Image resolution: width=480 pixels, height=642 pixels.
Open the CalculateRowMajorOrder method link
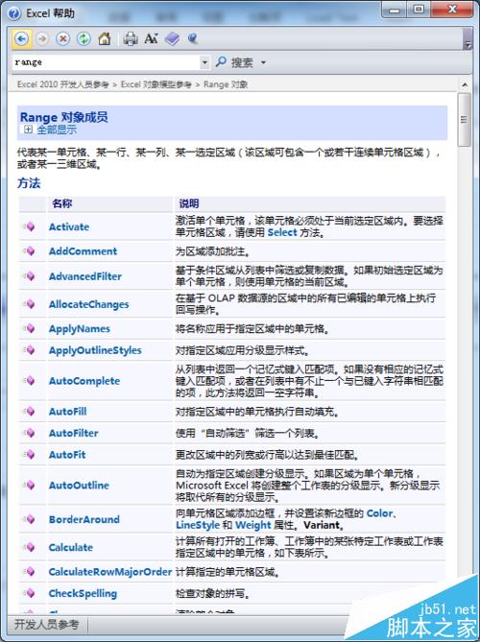pyautogui.click(x=110, y=572)
